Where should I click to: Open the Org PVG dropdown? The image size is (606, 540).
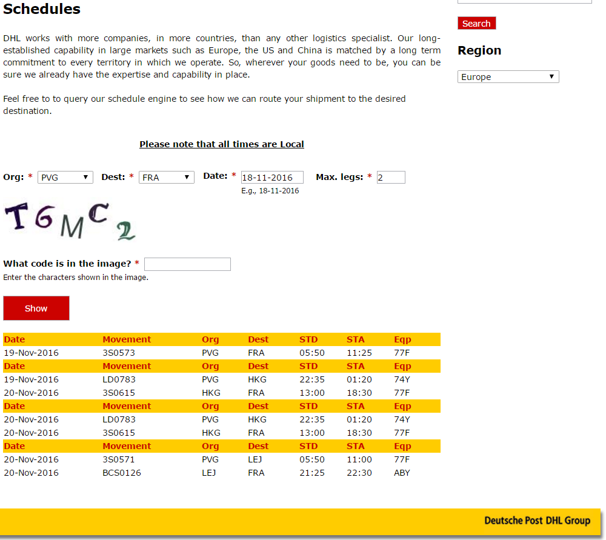click(x=65, y=178)
